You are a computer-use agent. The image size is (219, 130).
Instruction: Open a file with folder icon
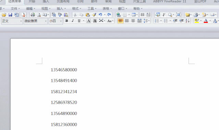click(4, 15)
